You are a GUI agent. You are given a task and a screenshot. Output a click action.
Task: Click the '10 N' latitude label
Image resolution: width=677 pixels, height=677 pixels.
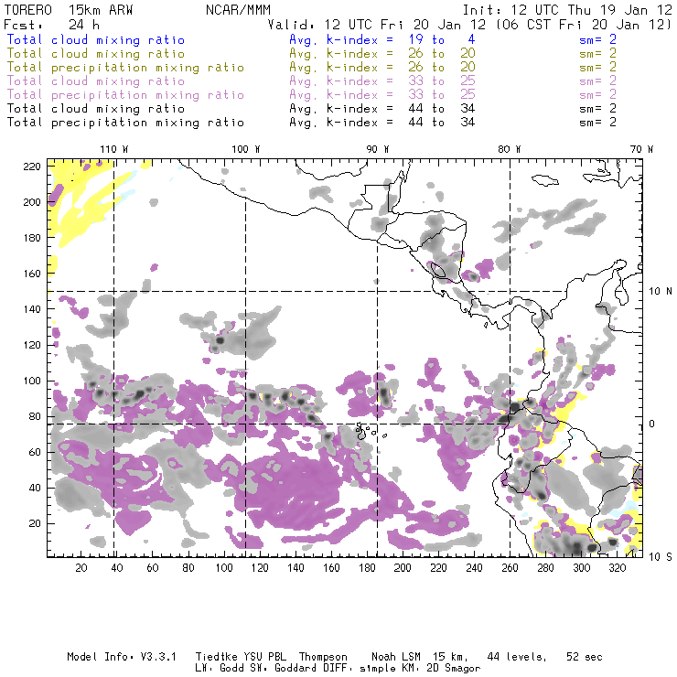661,292
